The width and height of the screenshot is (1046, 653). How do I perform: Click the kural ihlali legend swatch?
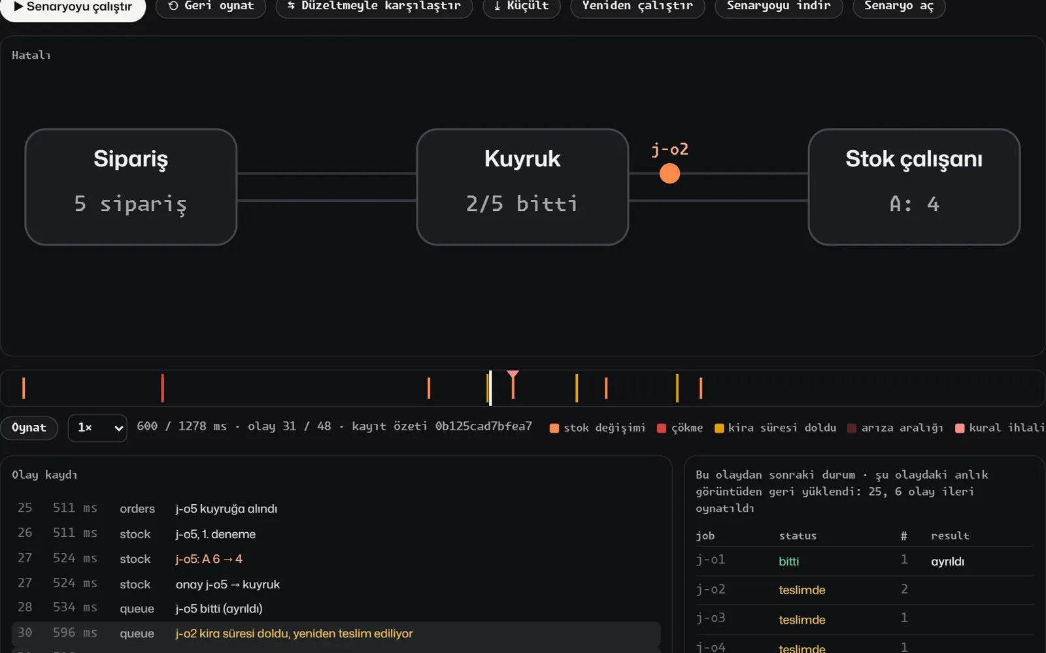pyautogui.click(x=960, y=428)
